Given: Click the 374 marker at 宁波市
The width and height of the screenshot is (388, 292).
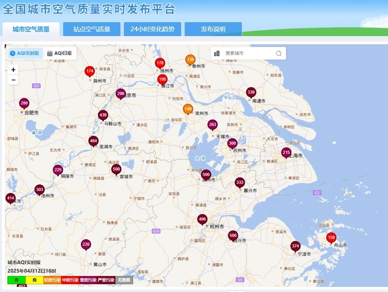Looking at the screenshot, I should 295,246.
